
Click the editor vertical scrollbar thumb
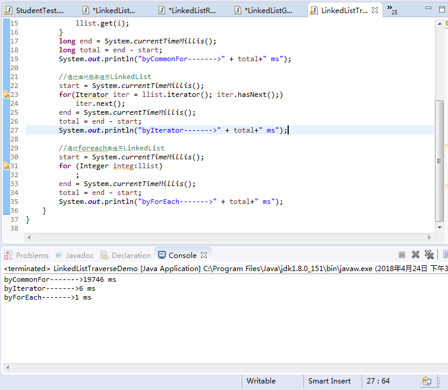[440, 161]
